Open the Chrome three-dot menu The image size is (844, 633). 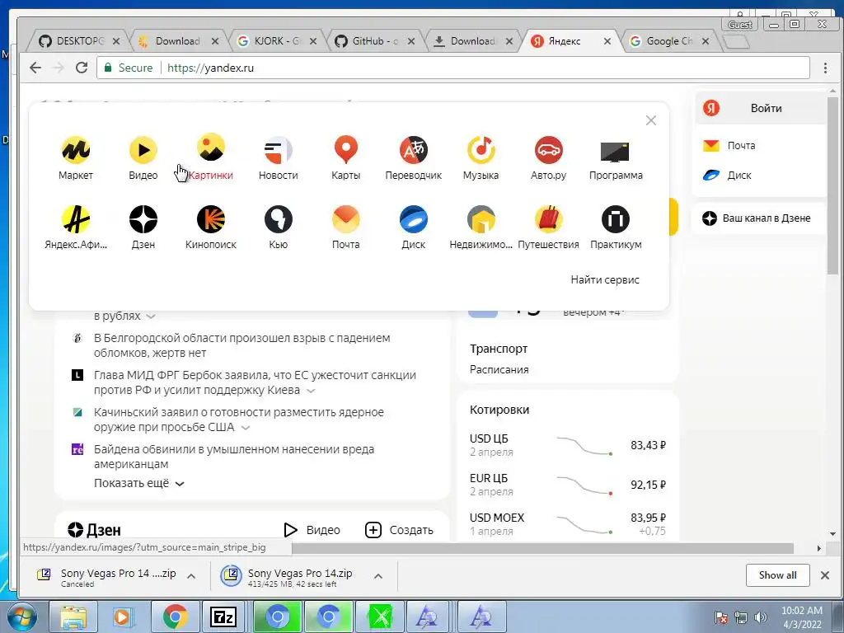[825, 68]
